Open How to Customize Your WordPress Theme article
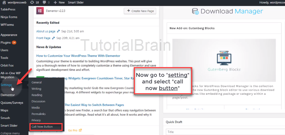The width and height of the screenshot is (285, 135). coord(78,56)
